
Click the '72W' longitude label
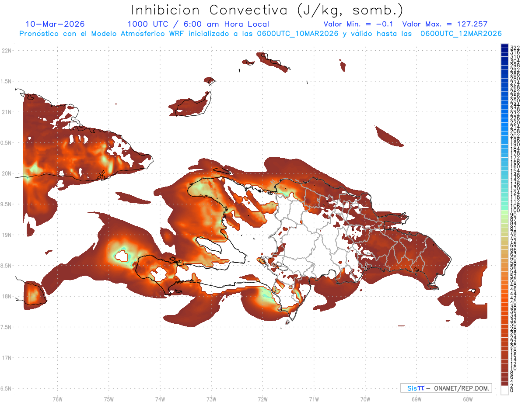262,398
